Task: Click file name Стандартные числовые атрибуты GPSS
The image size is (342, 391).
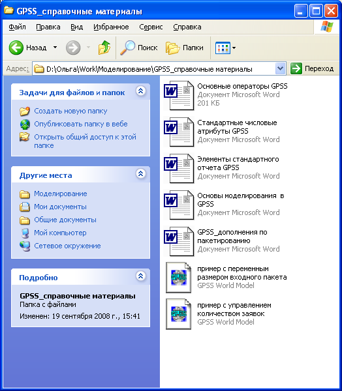Action: (237, 127)
